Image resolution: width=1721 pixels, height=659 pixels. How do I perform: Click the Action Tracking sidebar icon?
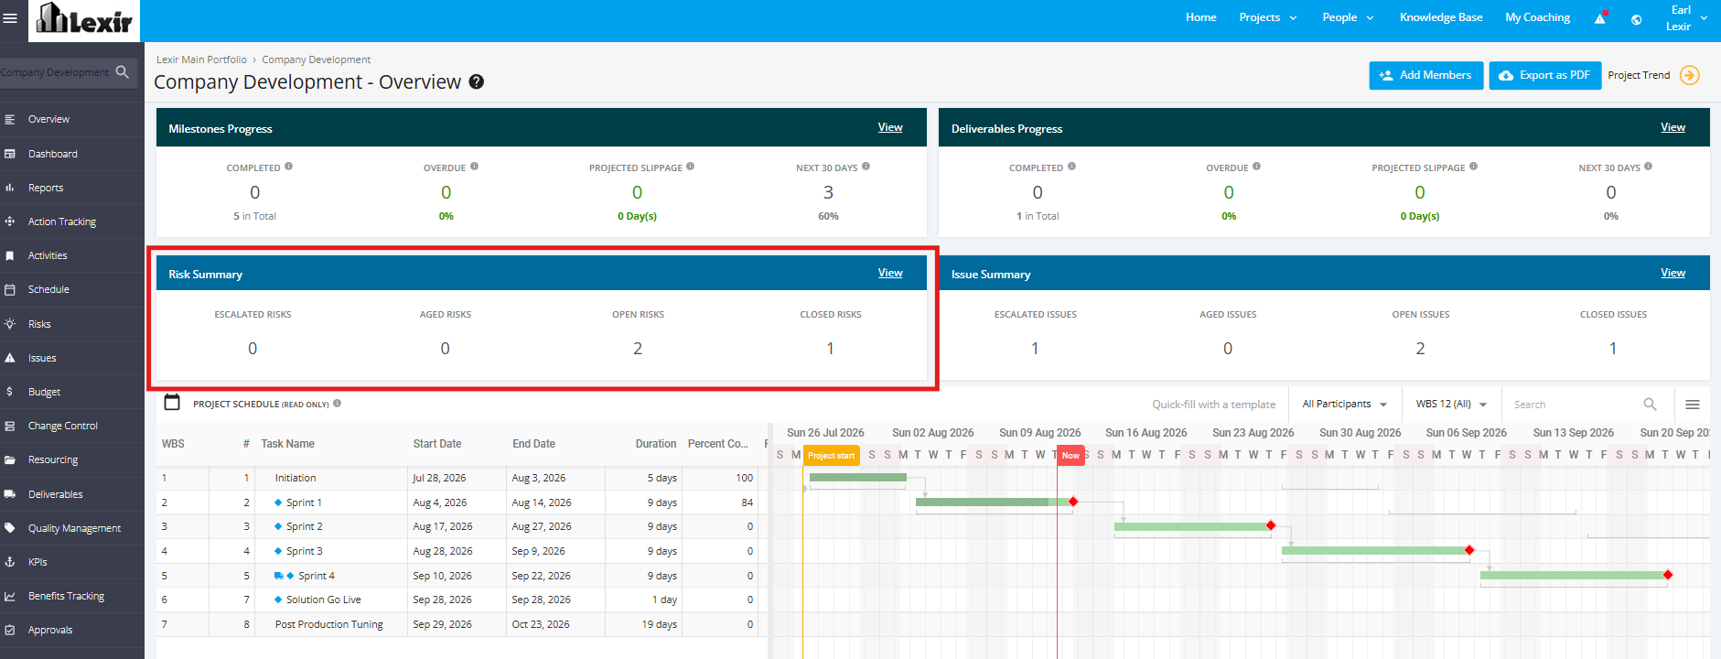(x=9, y=221)
